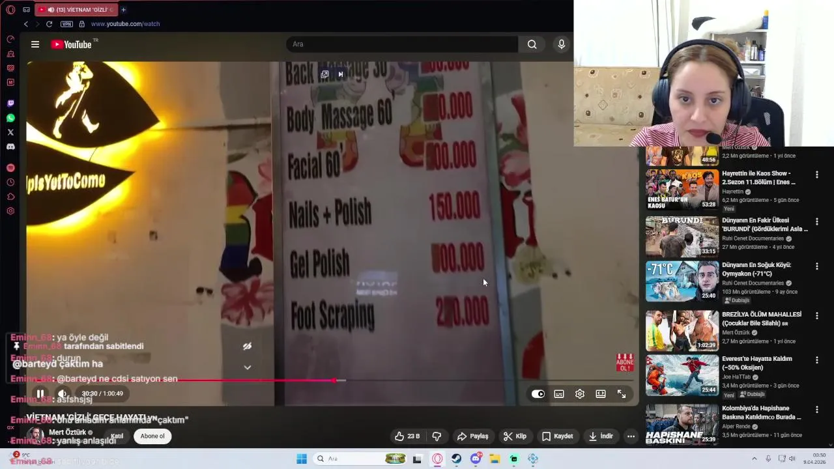Open Mert Öztürk channel name link

pyautogui.click(x=67, y=433)
